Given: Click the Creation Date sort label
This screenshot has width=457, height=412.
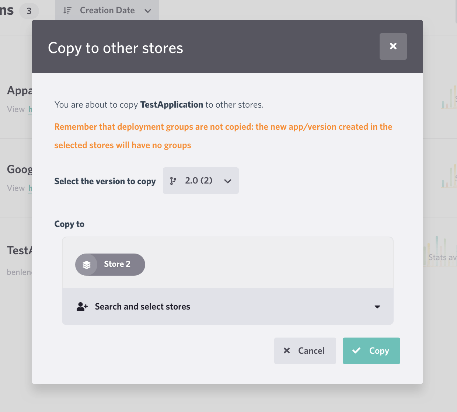Looking at the screenshot, I should click(x=107, y=10).
